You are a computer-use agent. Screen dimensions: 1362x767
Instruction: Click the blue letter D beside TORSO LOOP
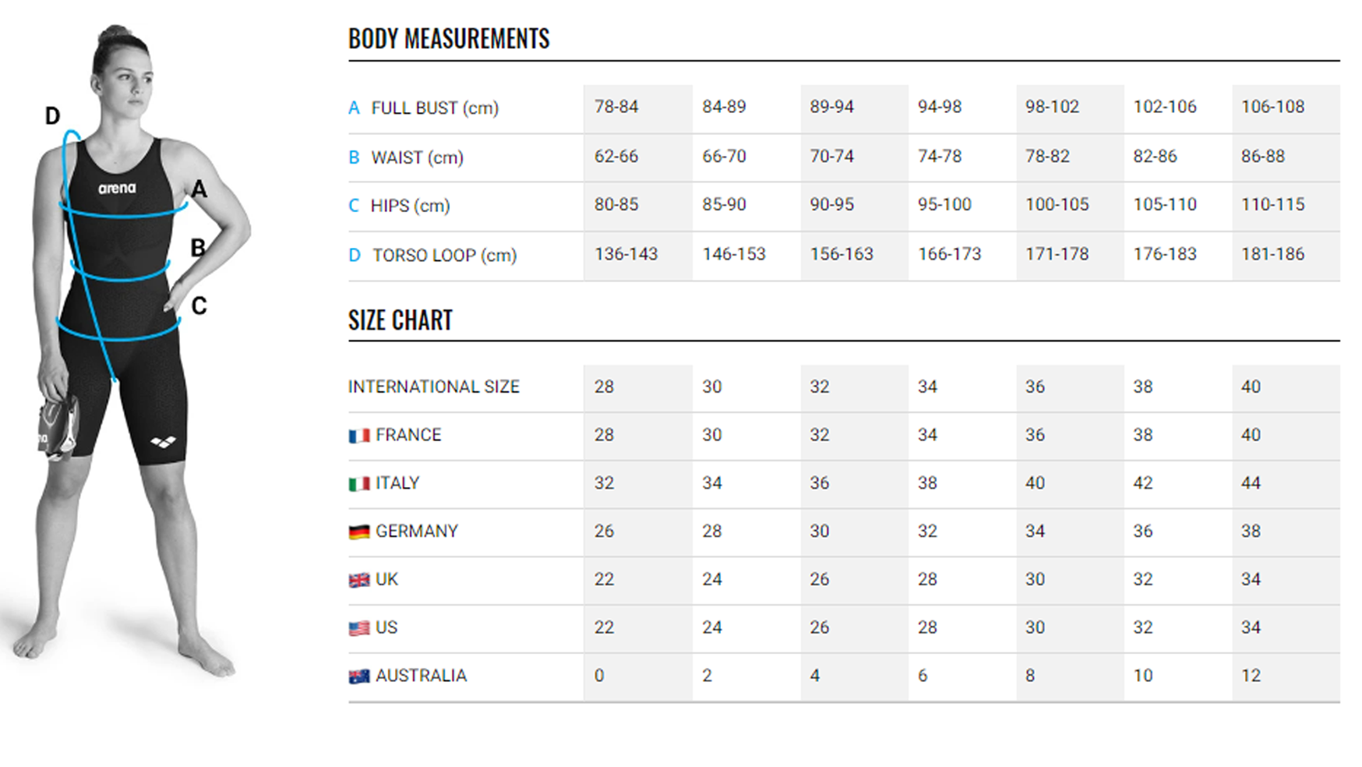tap(355, 256)
